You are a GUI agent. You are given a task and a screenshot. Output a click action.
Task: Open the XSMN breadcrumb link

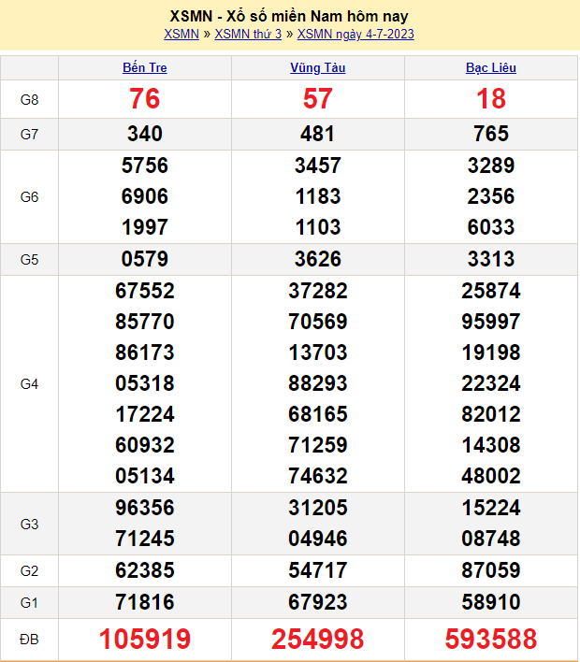(181, 35)
